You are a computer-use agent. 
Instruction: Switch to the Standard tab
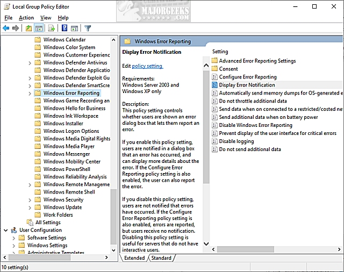coord(161,258)
